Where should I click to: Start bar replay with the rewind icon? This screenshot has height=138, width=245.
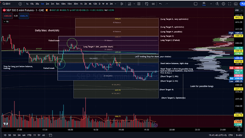(153, 4)
